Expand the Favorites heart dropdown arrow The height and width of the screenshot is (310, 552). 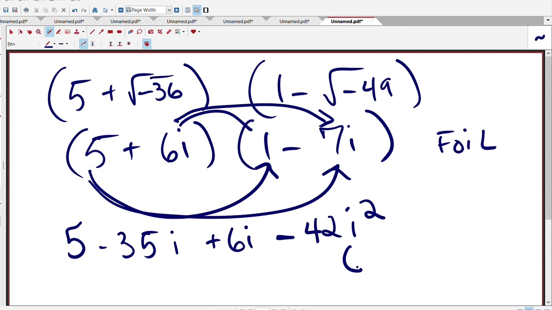click(199, 32)
